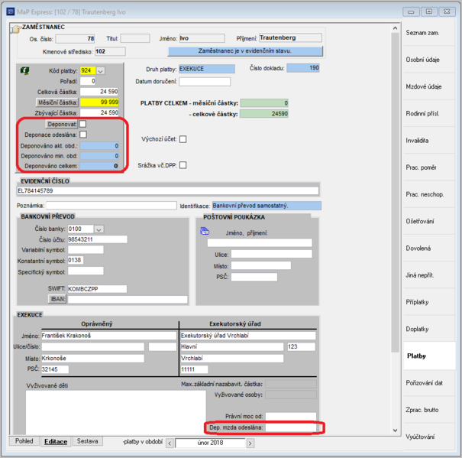
Task: Open Rodinní přísl. section
Action: [x=429, y=114]
